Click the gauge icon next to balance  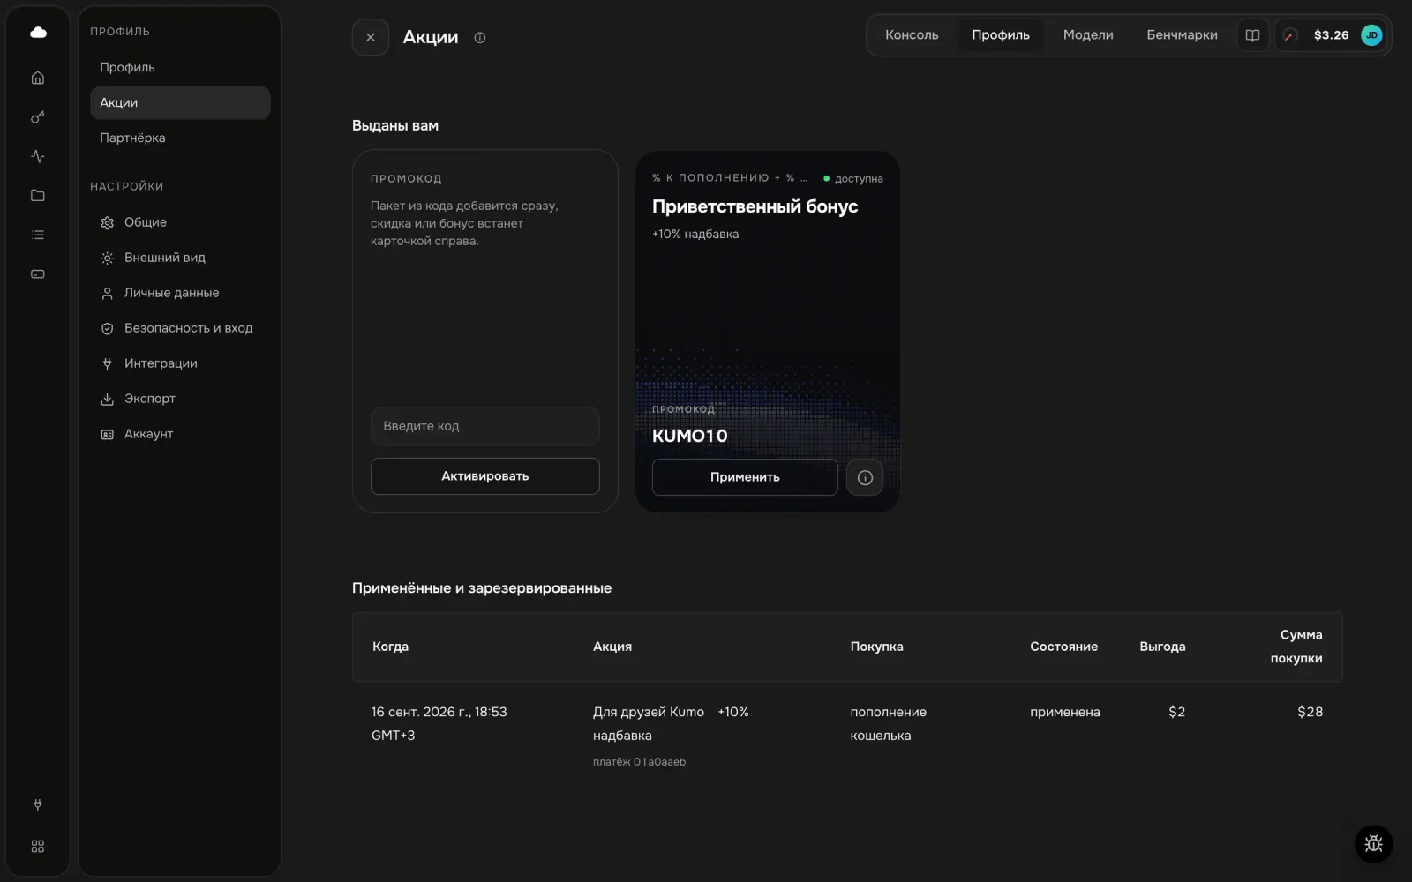[1289, 35]
